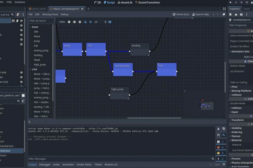Clear the output log

point(218,129)
